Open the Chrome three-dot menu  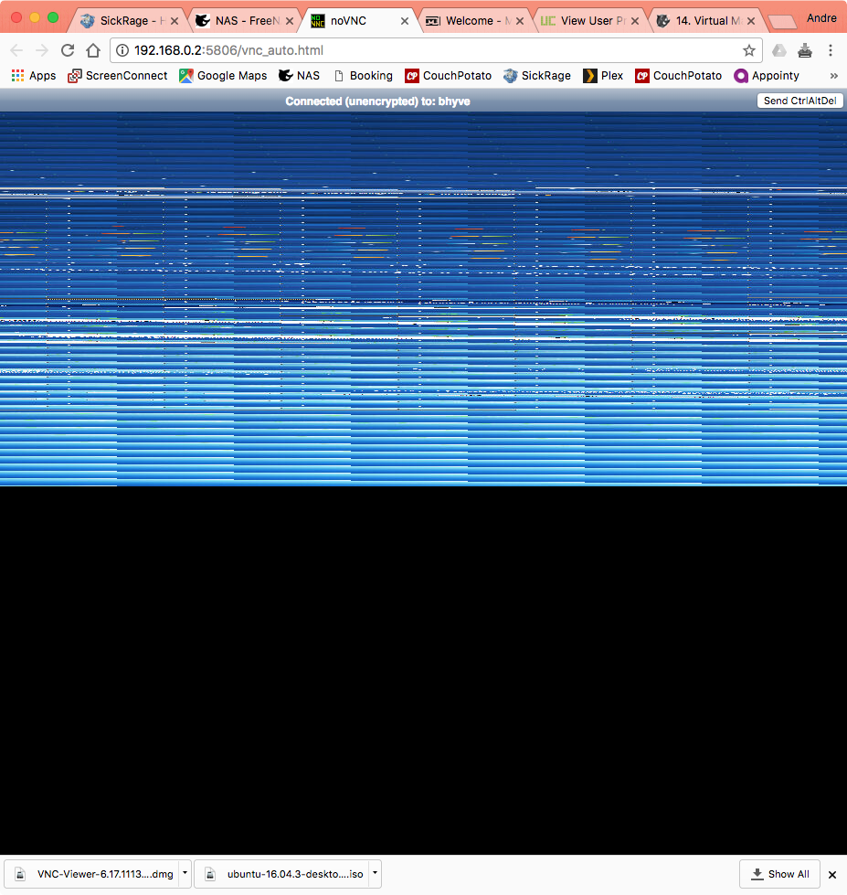[x=831, y=50]
